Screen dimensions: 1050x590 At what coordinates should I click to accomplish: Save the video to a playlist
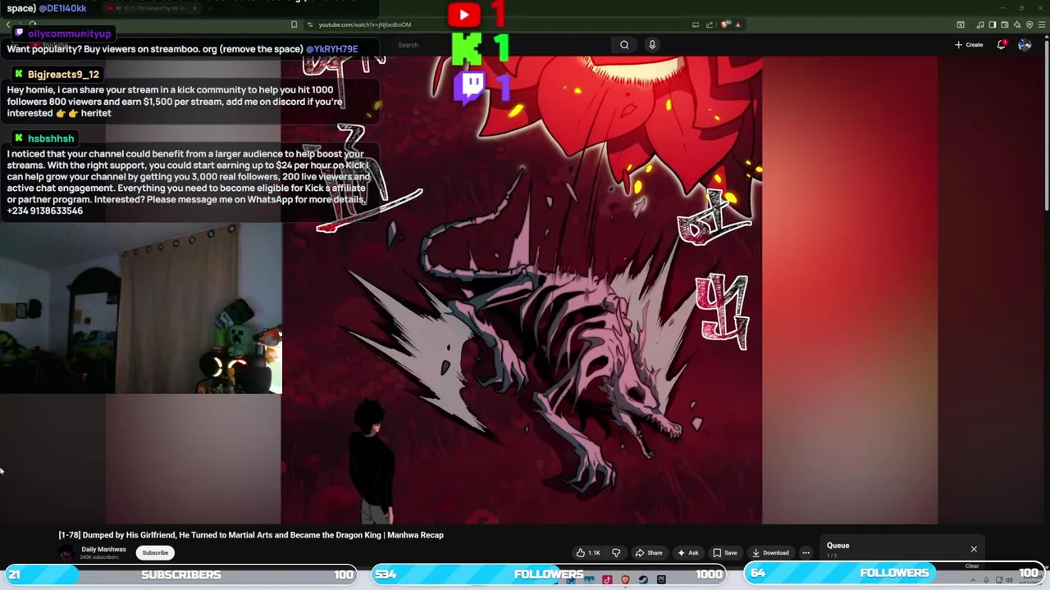click(x=725, y=553)
